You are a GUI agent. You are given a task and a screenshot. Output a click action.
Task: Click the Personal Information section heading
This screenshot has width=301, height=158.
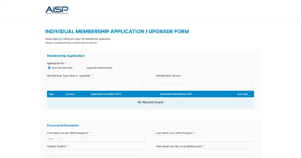pos(63,125)
